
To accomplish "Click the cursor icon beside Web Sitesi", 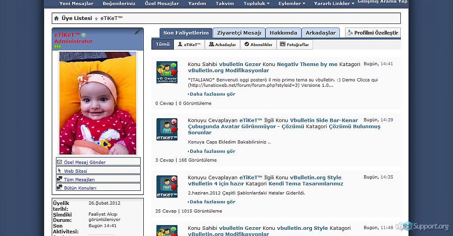I will [x=60, y=170].
